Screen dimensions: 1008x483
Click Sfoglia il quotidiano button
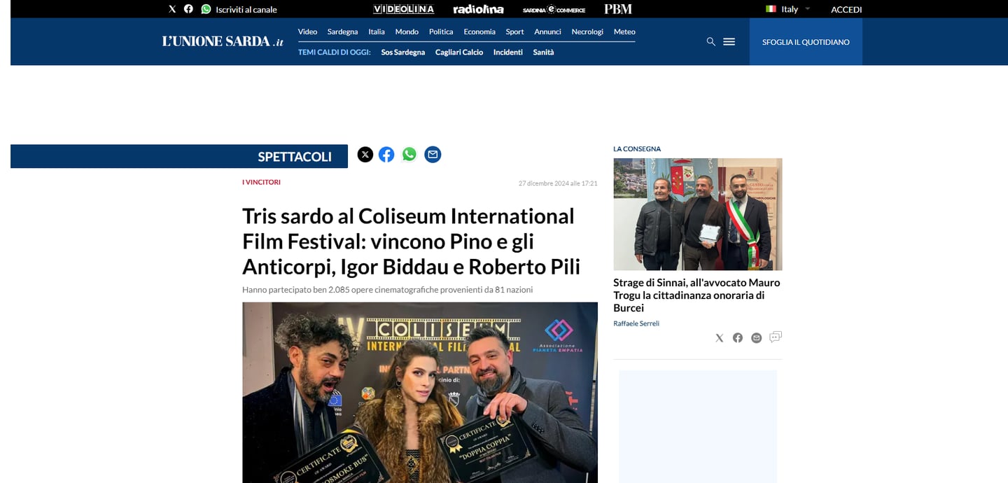point(806,42)
